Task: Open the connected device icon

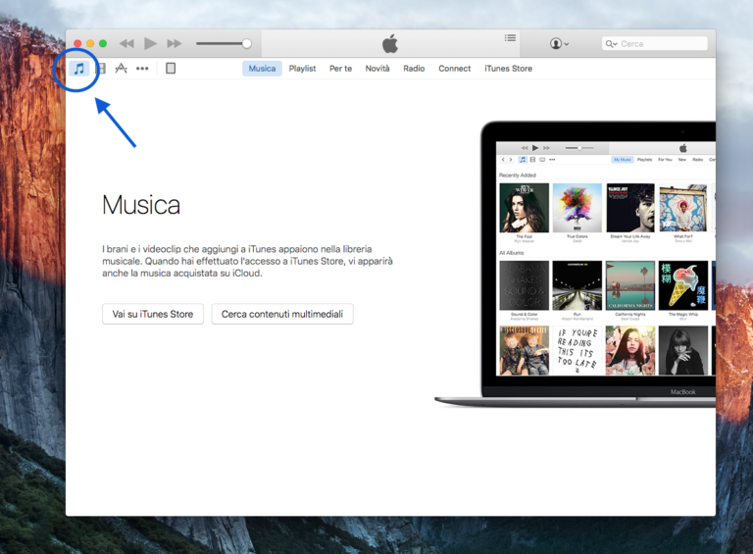Action: coord(171,69)
